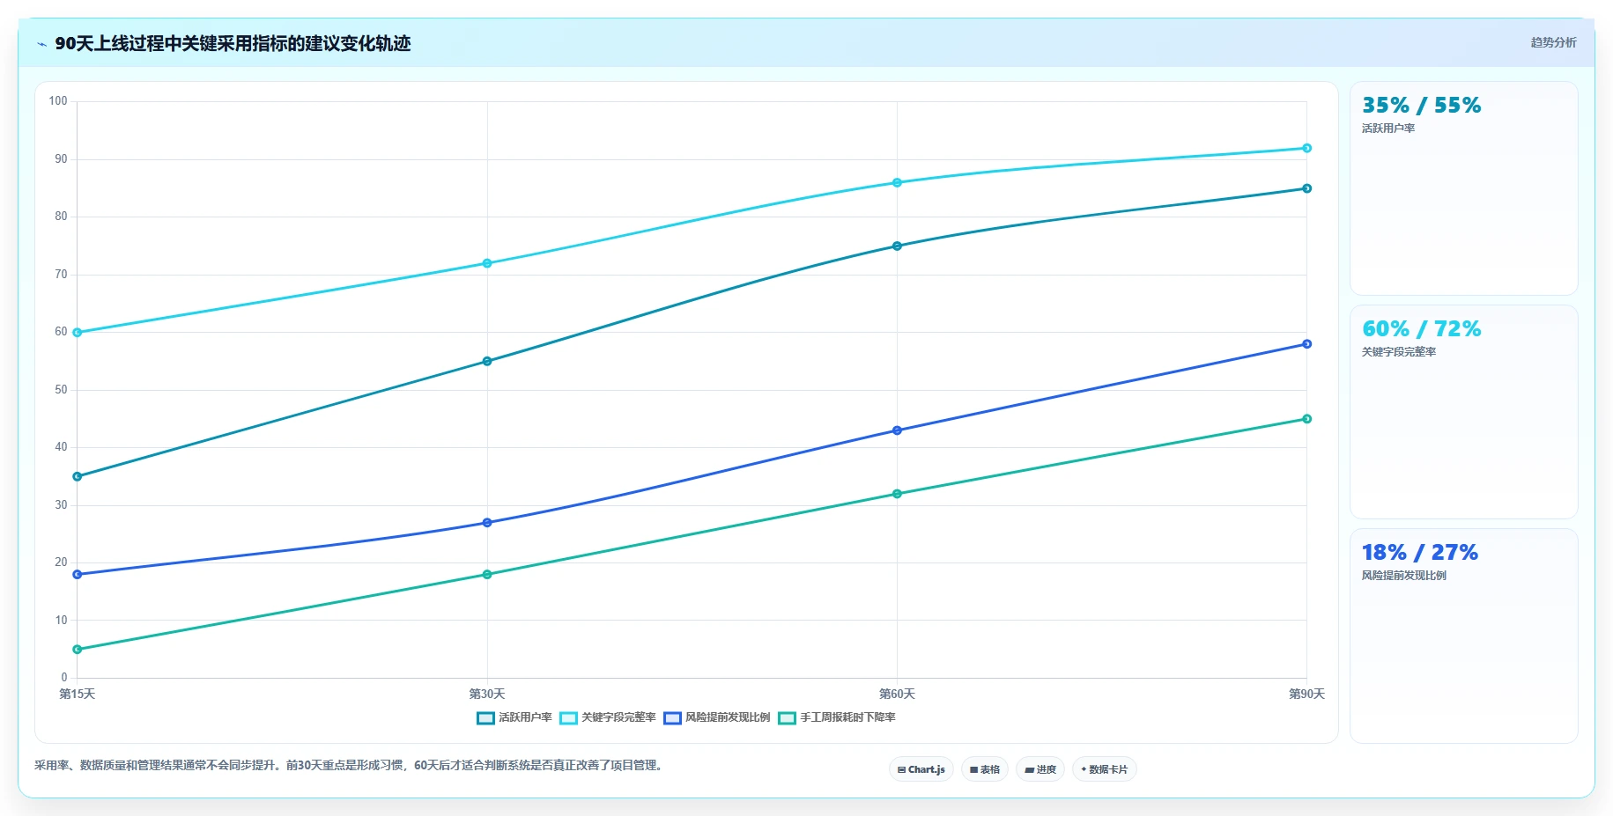Click the 关键字段完整率 point at 第30天 (72)
Image resolution: width=1613 pixels, height=816 pixels.
tap(487, 263)
